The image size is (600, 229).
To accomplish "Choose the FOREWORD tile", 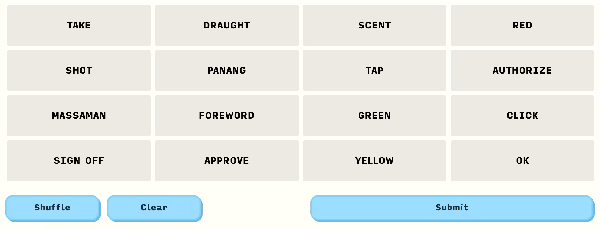I will (x=226, y=116).
